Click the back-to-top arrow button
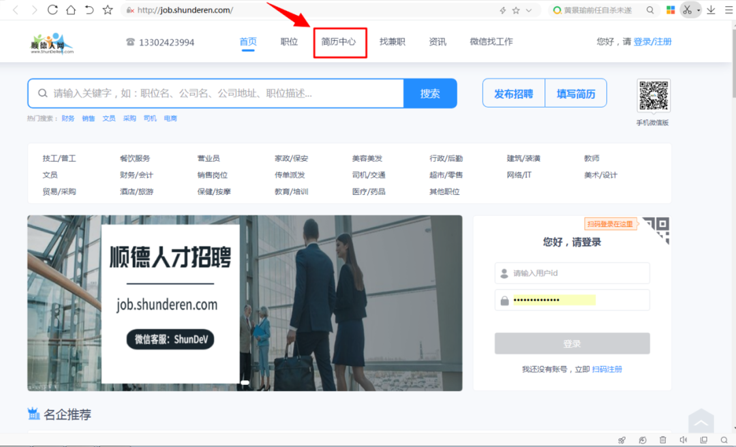This screenshot has height=447, width=736. 701,420
